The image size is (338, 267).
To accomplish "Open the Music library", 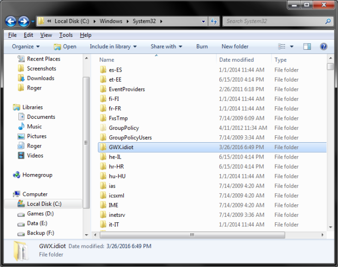I will click(x=30, y=127).
